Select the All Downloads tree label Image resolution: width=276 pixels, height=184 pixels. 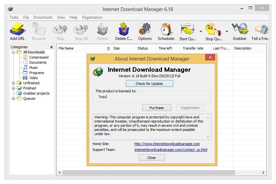pyautogui.click(x=34, y=52)
